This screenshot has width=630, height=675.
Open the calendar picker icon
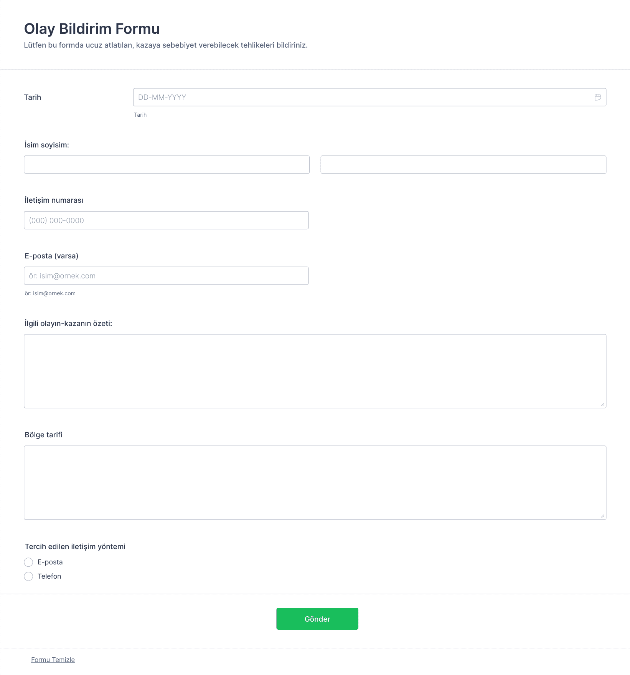tap(597, 97)
